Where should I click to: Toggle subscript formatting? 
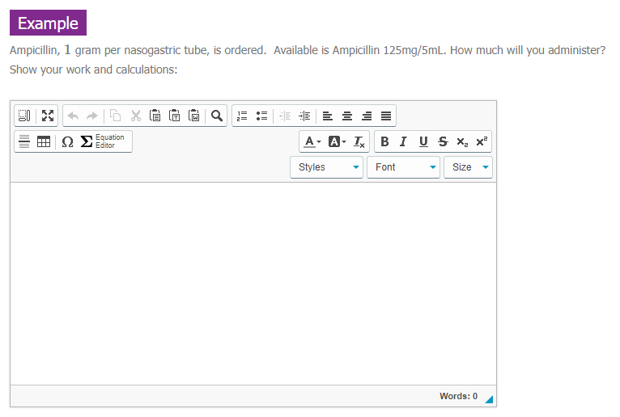(x=462, y=141)
